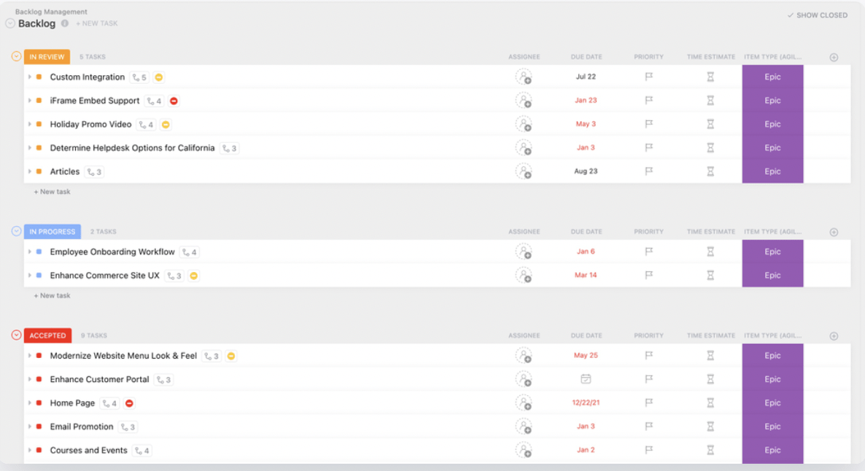Image resolution: width=865 pixels, height=471 pixels.
Task: Add new task under In Review group
Action: [x=52, y=192]
